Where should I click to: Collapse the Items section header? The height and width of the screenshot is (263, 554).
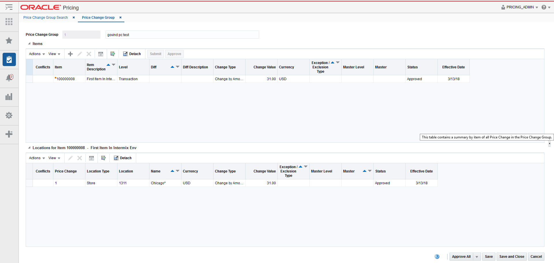pos(29,44)
